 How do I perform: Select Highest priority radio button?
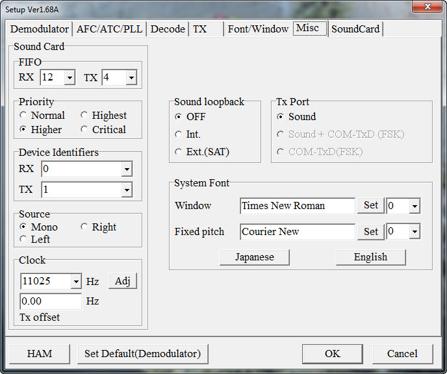[84, 116]
